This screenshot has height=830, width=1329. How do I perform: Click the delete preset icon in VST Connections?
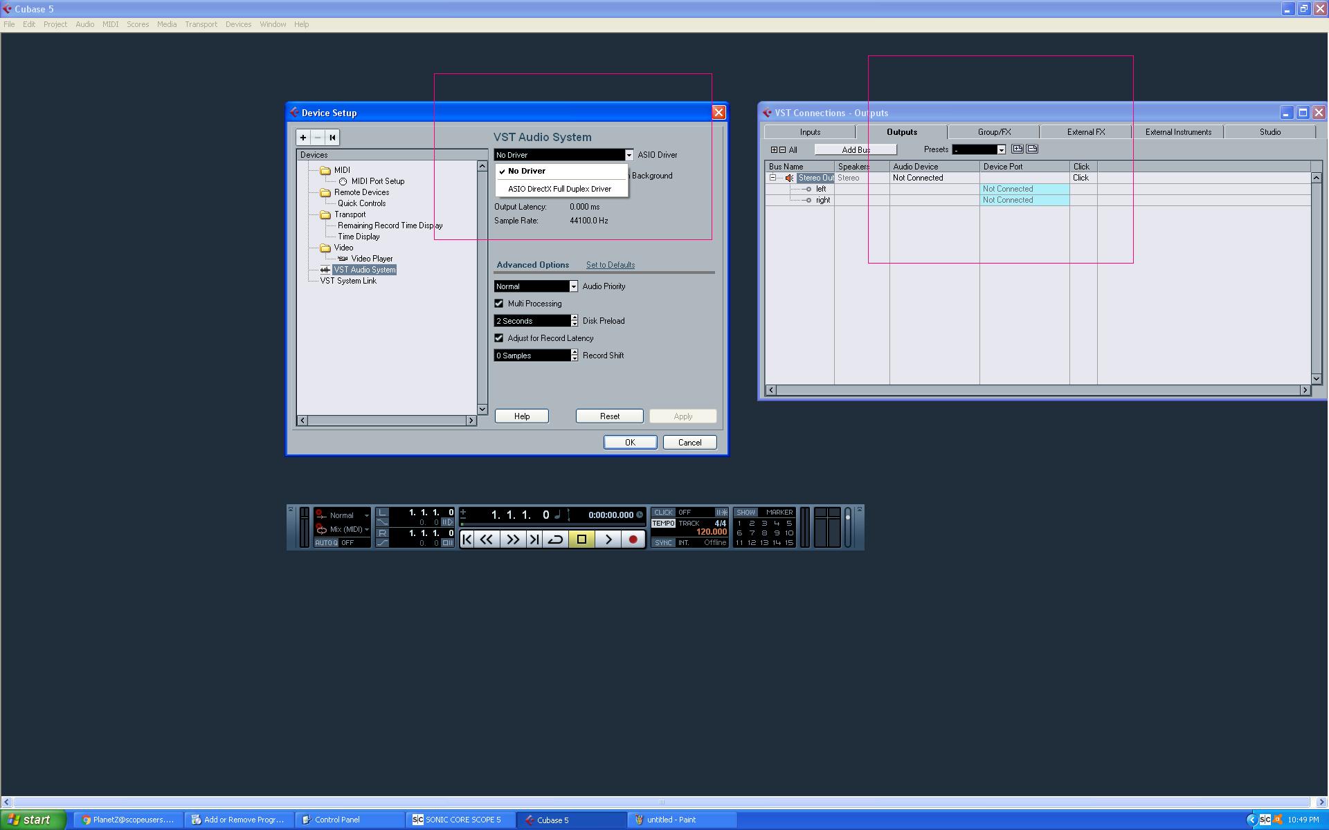click(1032, 149)
